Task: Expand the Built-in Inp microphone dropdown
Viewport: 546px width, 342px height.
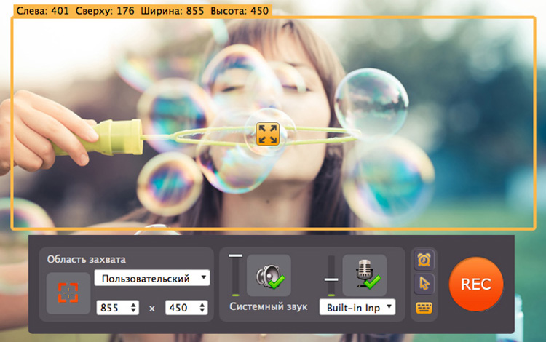Action: point(357,307)
